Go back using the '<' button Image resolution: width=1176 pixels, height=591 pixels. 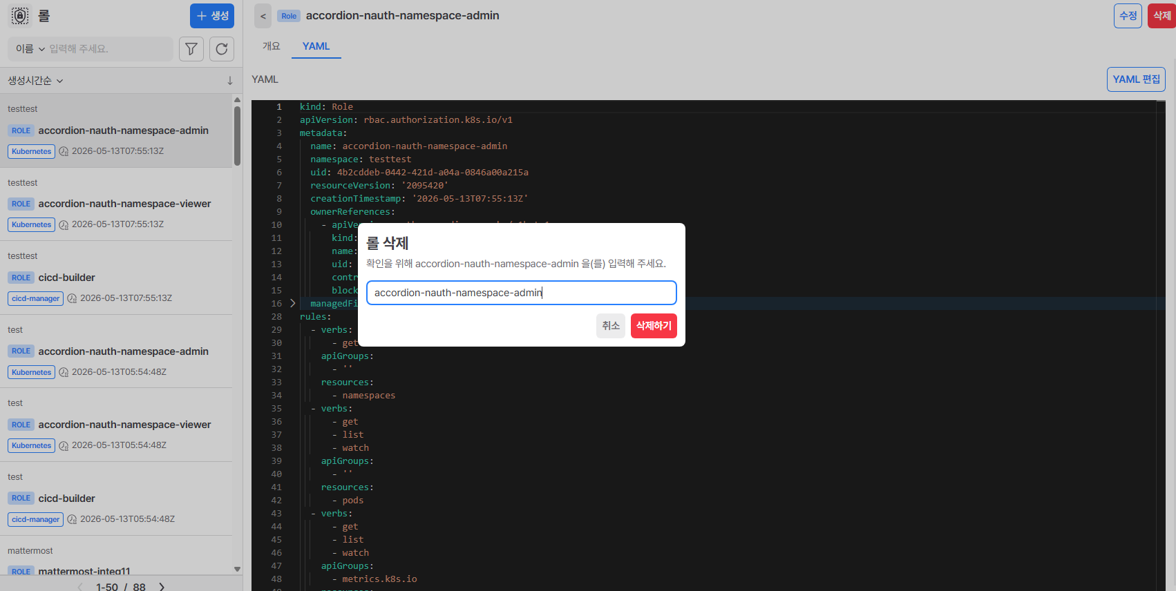pyautogui.click(x=263, y=16)
